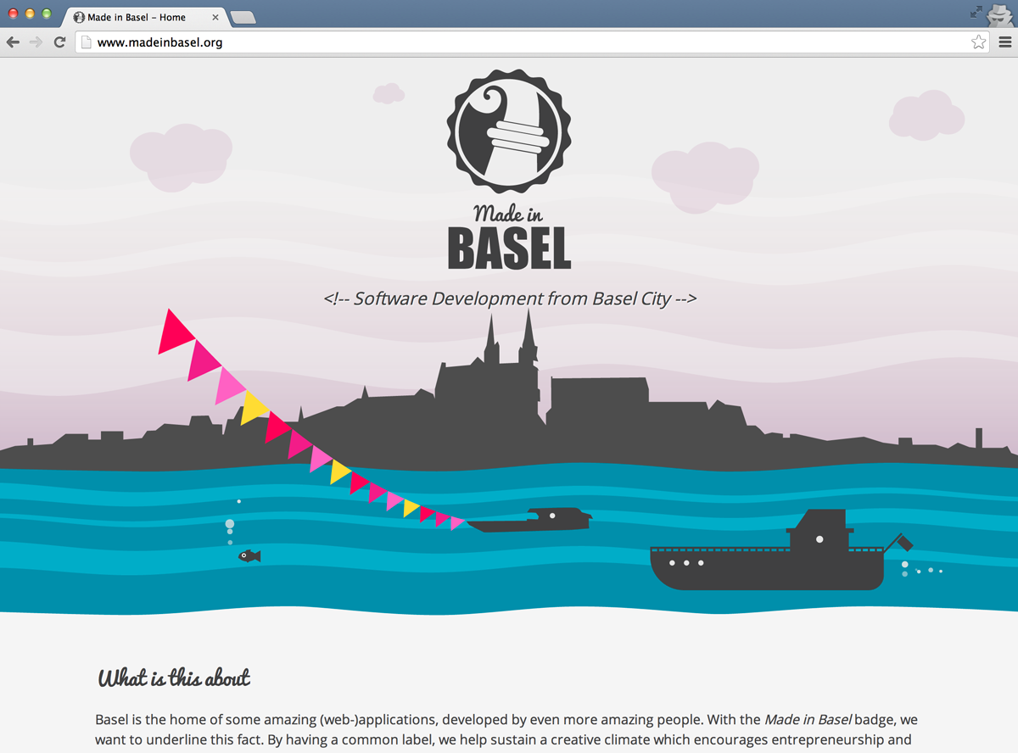Click the topmost red bunting flag
Image resolution: width=1018 pixels, height=753 pixels.
173,331
